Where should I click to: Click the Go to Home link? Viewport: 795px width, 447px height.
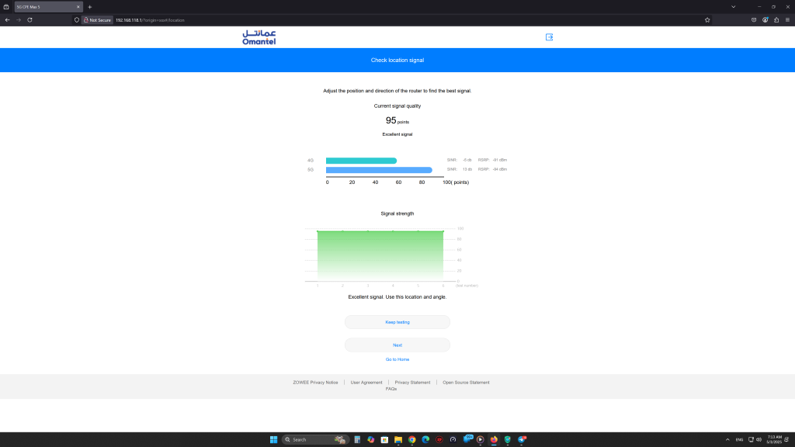click(397, 359)
